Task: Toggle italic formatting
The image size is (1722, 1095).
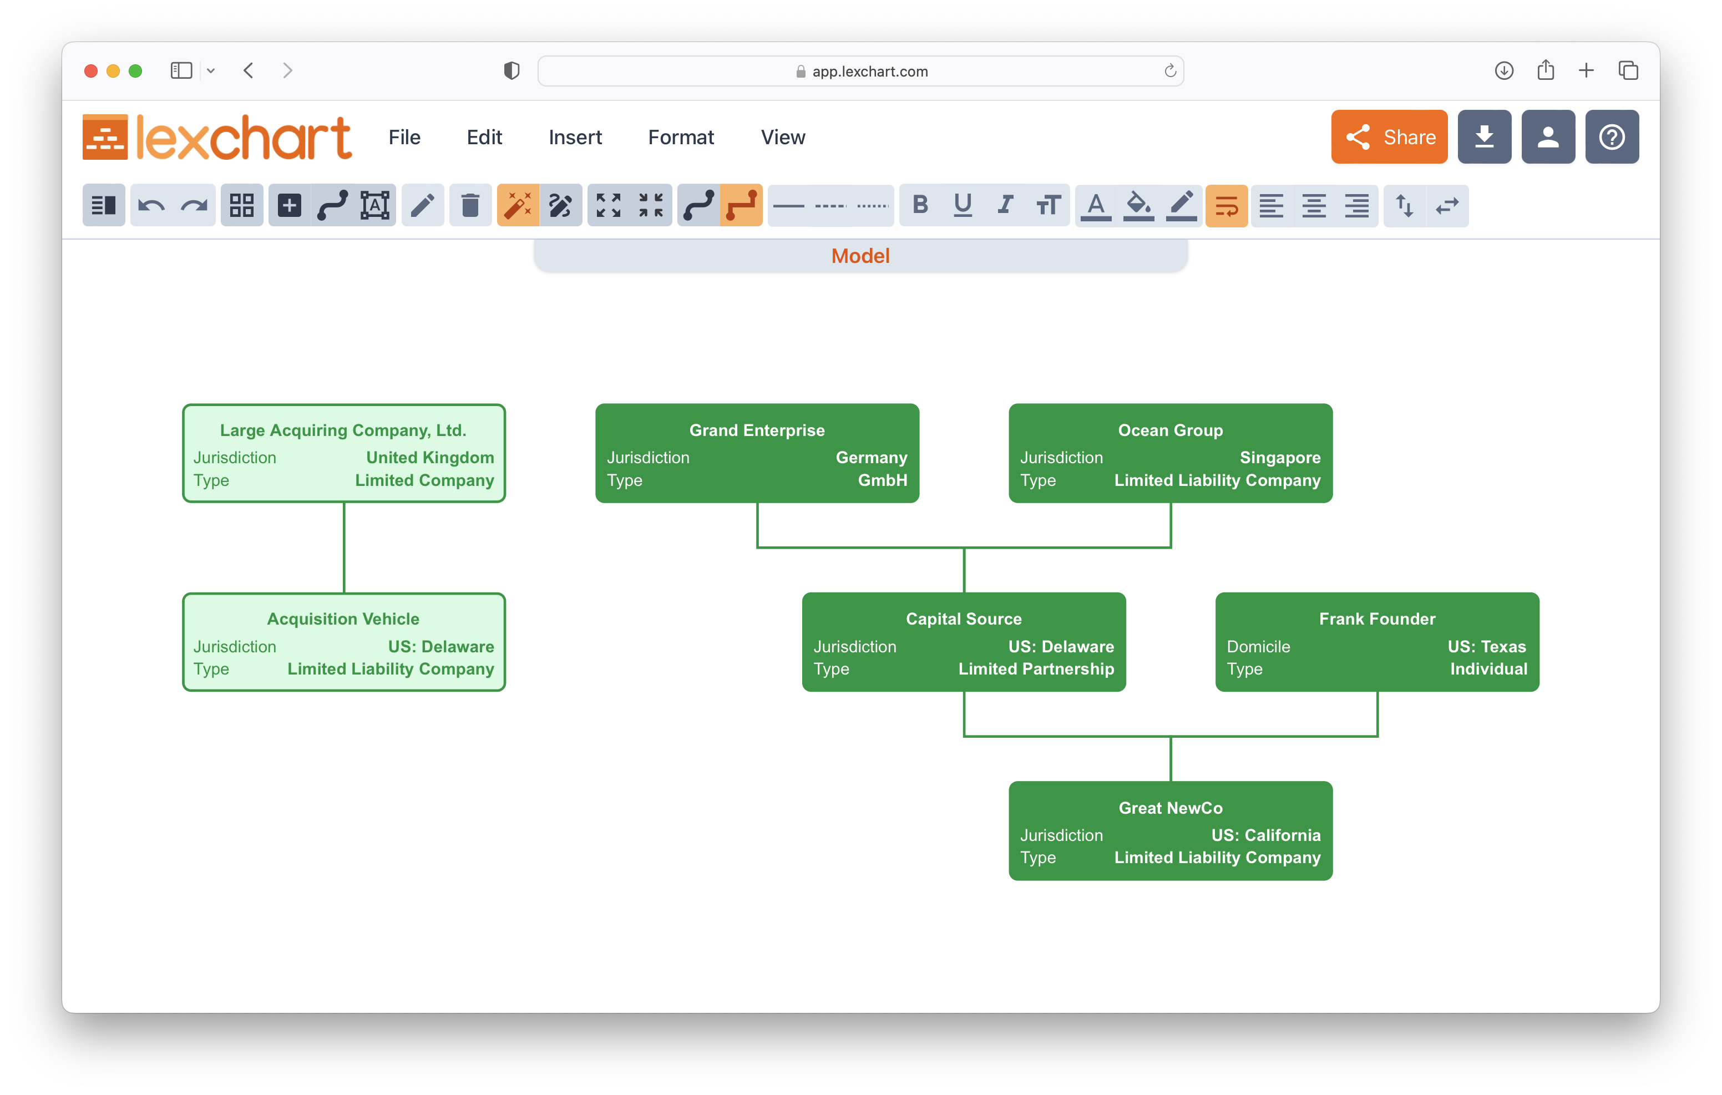Action: tap(1006, 206)
